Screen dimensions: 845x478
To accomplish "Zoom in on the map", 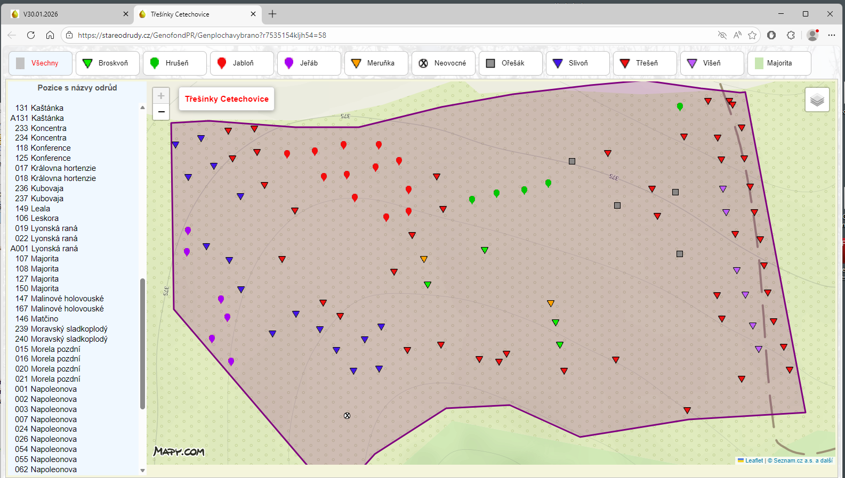I will click(161, 96).
